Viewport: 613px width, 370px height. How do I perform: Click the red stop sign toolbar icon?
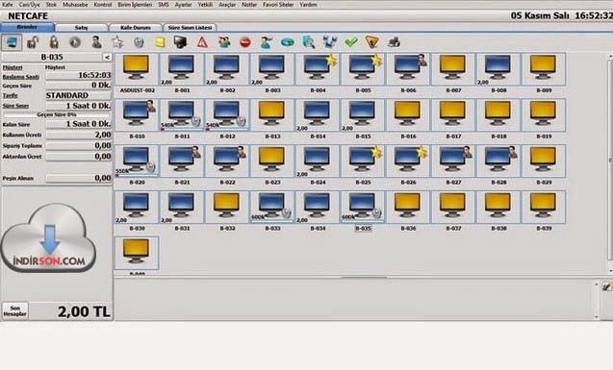(245, 42)
